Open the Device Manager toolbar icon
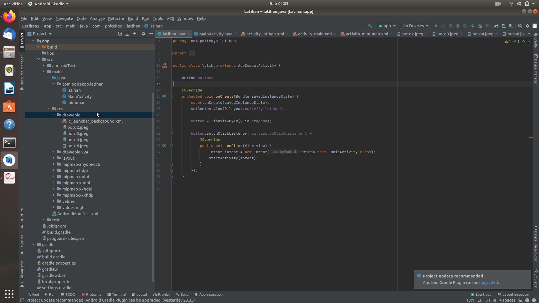This screenshot has height=303, width=539. 504,26
